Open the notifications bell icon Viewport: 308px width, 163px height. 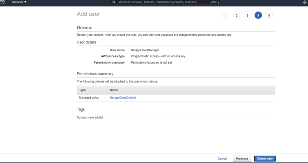304,2
